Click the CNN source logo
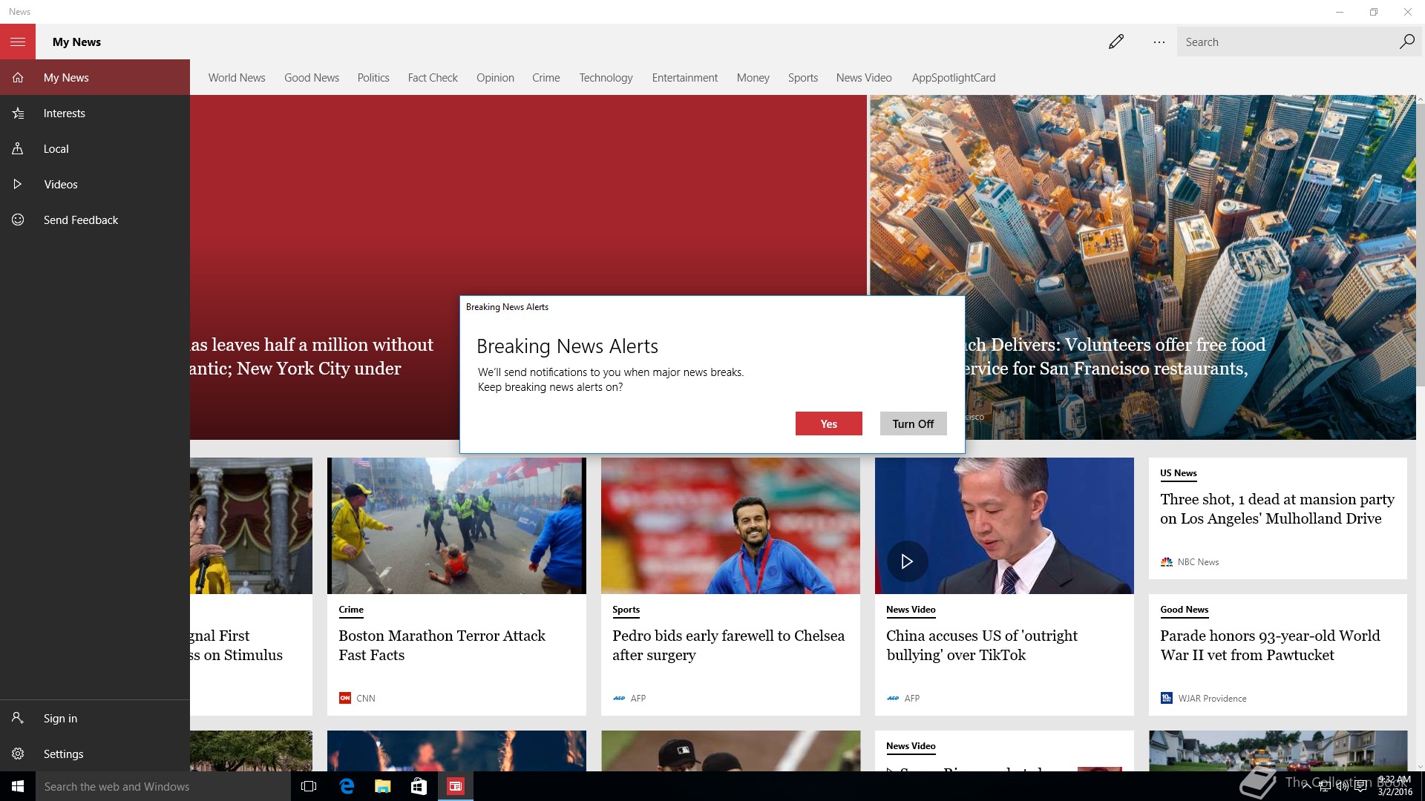Screen dimensions: 1425x801 tap(344, 698)
